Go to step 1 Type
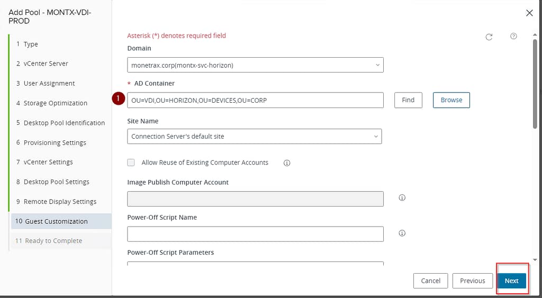 [31, 44]
